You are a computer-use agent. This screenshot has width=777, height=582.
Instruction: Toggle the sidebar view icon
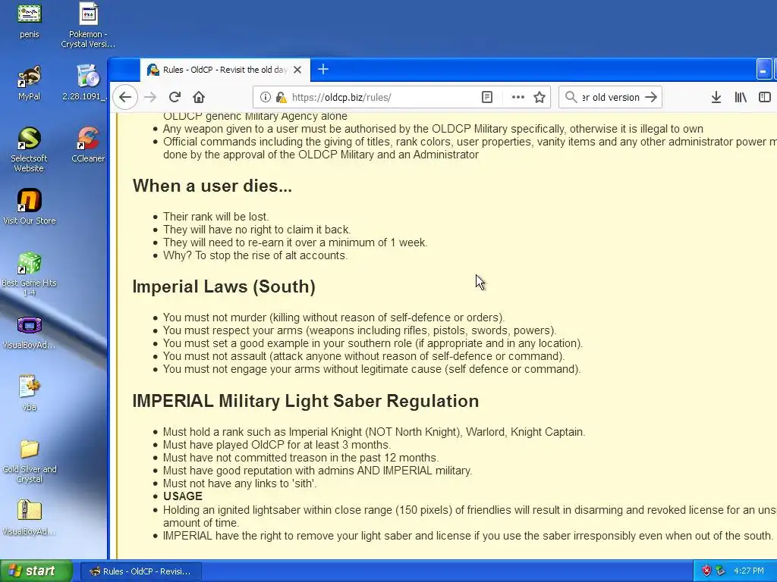click(765, 97)
